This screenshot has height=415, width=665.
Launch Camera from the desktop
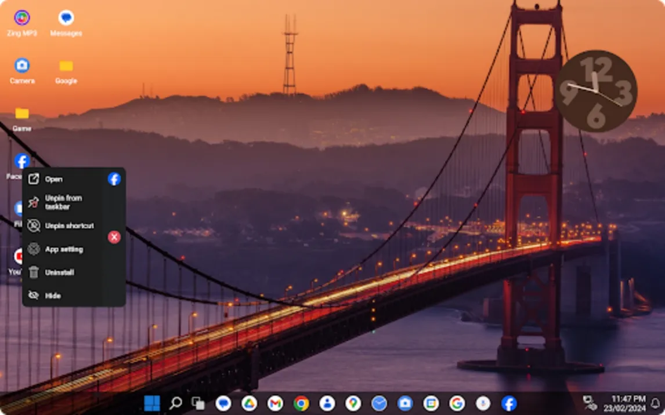(x=22, y=65)
